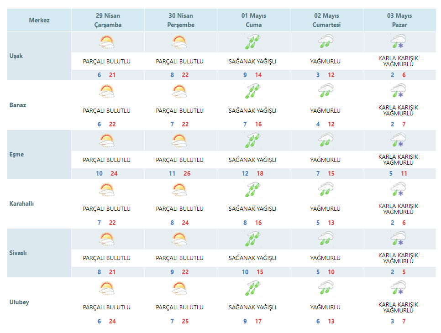Click Karahallı sleet icon for 03 Mayıs

[x=399, y=190]
